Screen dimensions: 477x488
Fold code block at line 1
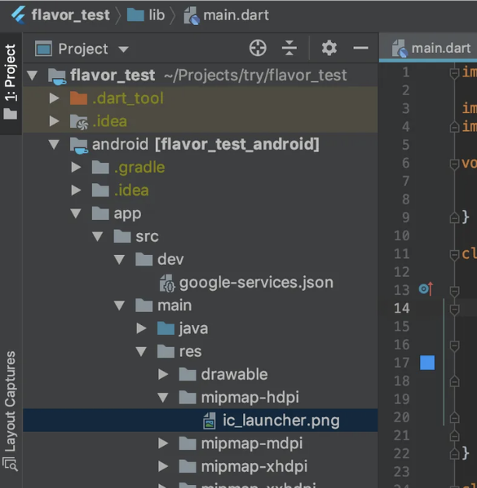coord(454,73)
